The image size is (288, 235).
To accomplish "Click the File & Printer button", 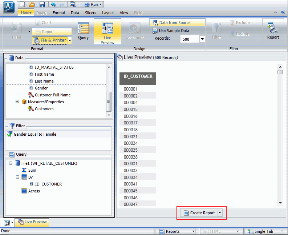I will (50, 40).
